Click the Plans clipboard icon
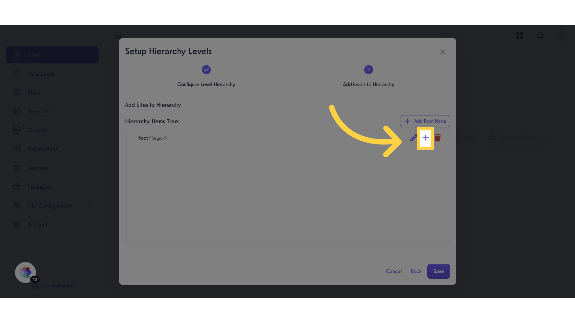 coord(17,92)
